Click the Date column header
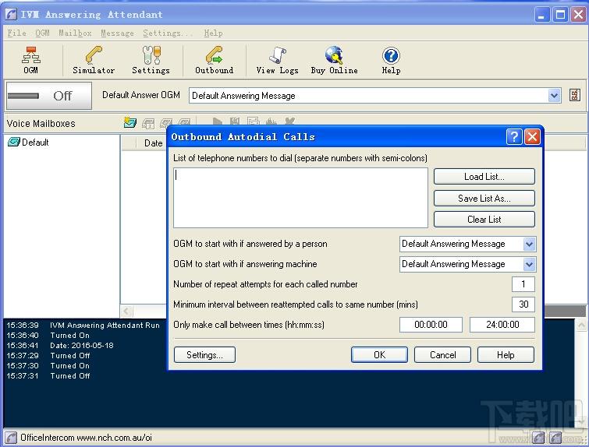Image resolution: width=589 pixels, height=447 pixels. (153, 143)
